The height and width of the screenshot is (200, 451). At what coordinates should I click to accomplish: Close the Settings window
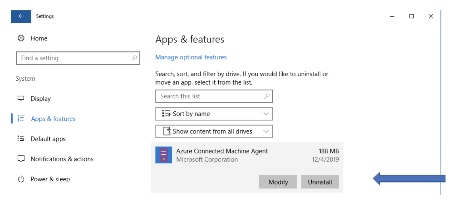[x=431, y=16]
